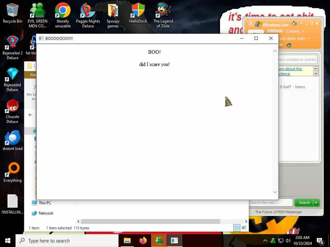The width and height of the screenshot is (330, 247).
Task: Click the Explorer horizontal scrollbar left arrow
Action: pos(78,221)
